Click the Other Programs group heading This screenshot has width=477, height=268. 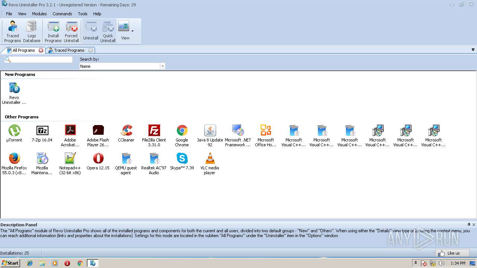pyautogui.click(x=22, y=117)
